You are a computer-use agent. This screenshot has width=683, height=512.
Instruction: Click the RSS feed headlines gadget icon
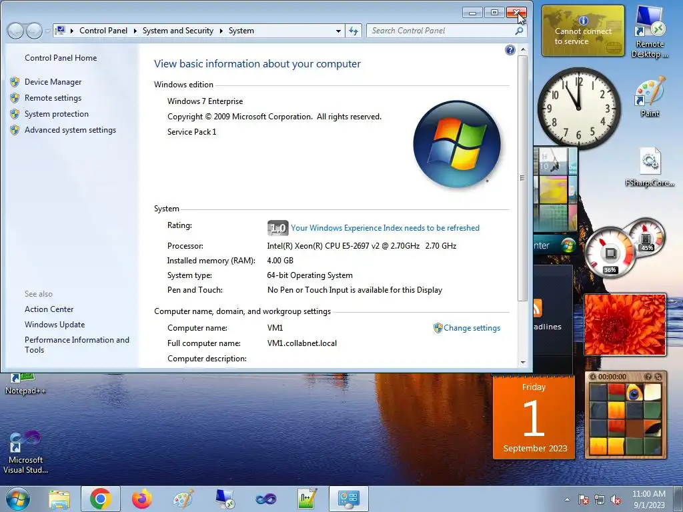pyautogui.click(x=537, y=308)
